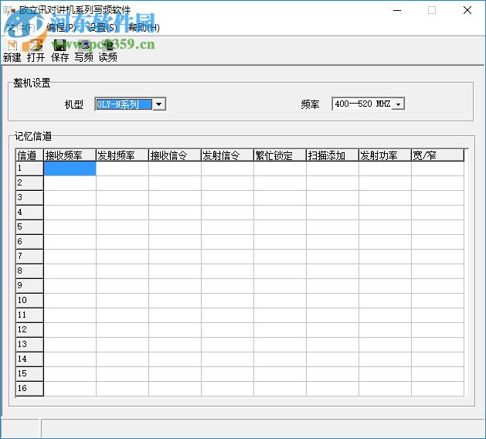
Task: Select channel row header 10
Action: point(30,301)
